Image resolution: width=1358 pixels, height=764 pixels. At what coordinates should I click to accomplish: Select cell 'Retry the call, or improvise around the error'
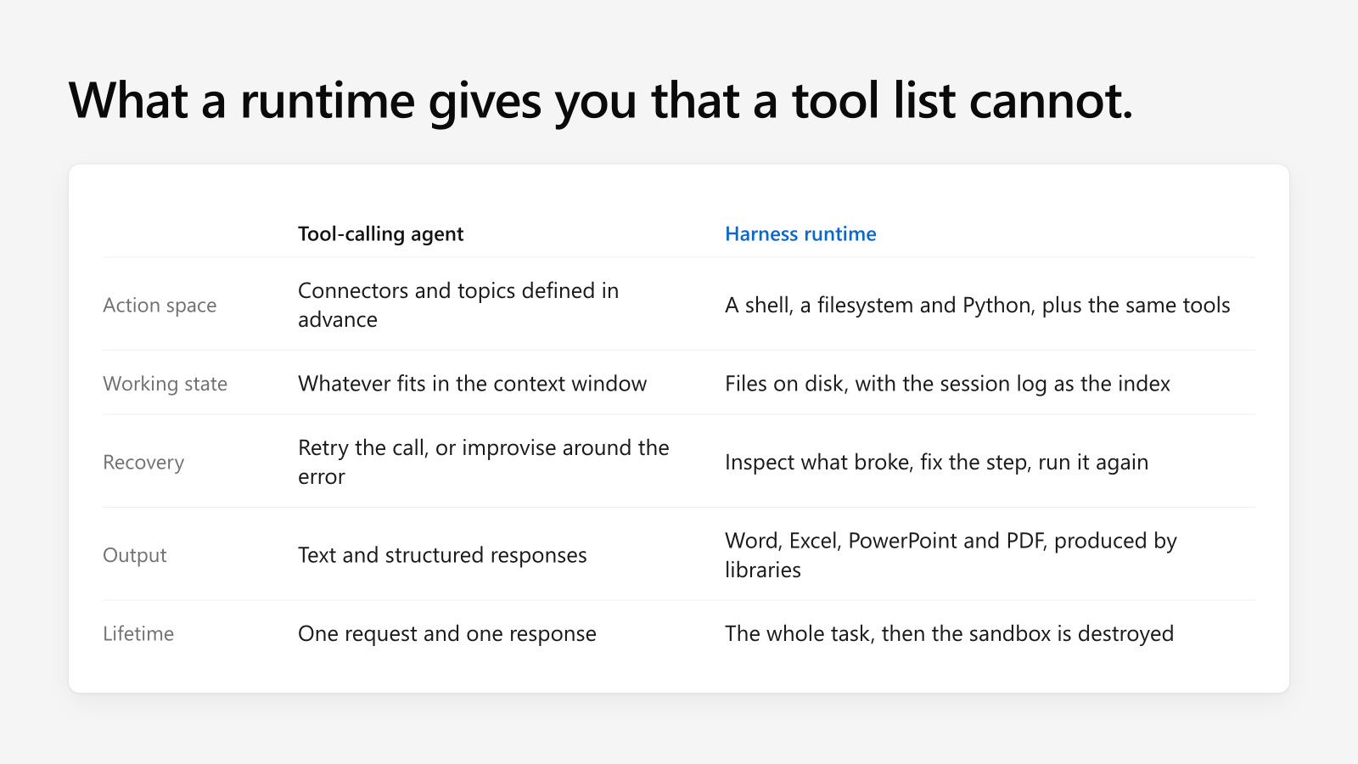(x=484, y=462)
